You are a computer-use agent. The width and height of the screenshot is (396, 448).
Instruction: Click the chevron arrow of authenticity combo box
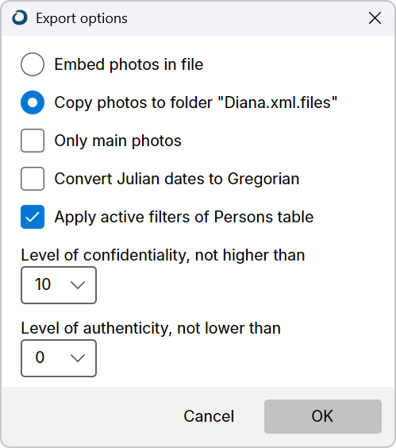click(78, 358)
